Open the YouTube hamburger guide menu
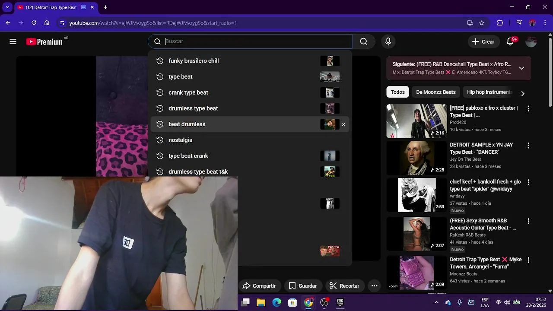The width and height of the screenshot is (553, 311). coord(13,41)
